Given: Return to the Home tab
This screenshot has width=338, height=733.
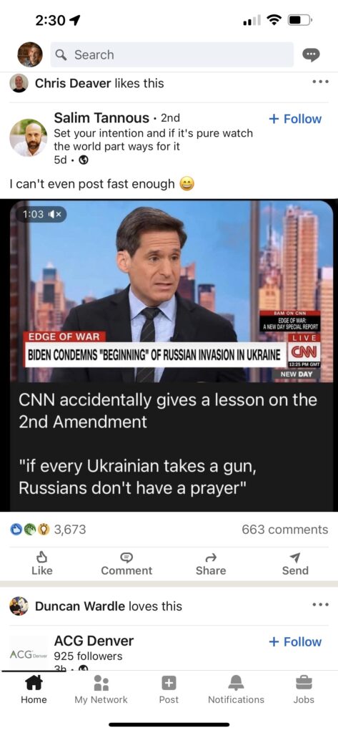Looking at the screenshot, I should point(34,689).
